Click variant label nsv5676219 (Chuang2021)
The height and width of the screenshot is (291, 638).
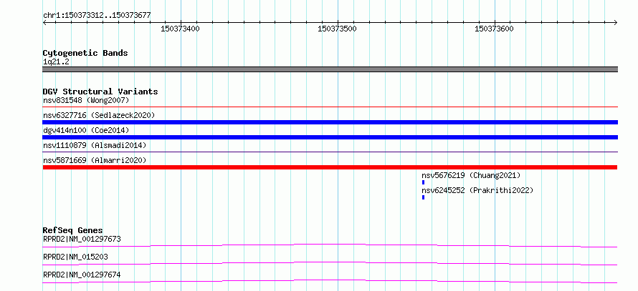click(471, 175)
